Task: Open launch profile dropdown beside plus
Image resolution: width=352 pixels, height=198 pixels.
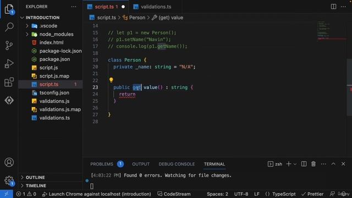Action: click(295, 164)
